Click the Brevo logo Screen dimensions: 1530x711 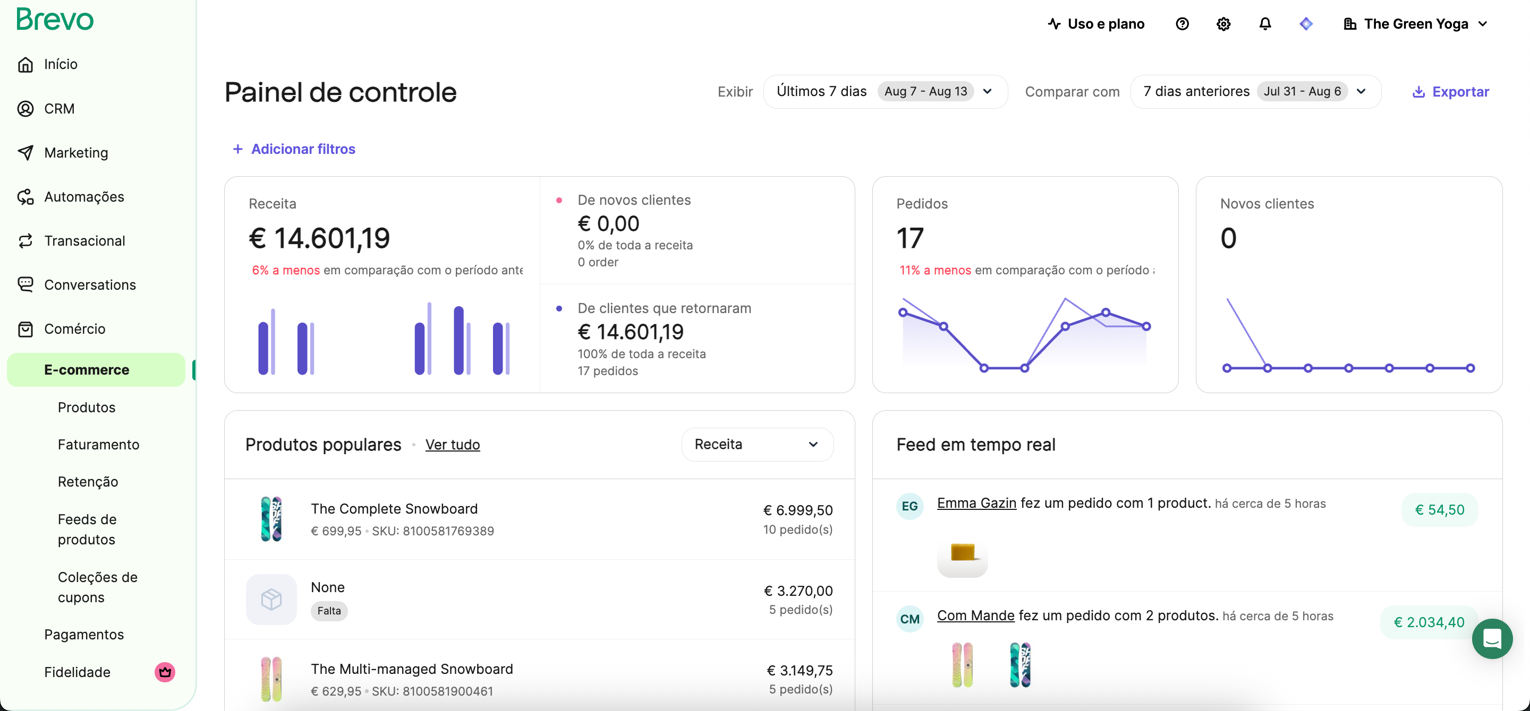click(55, 19)
